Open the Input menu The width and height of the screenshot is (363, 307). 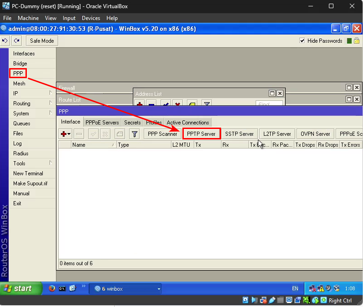[x=69, y=18]
